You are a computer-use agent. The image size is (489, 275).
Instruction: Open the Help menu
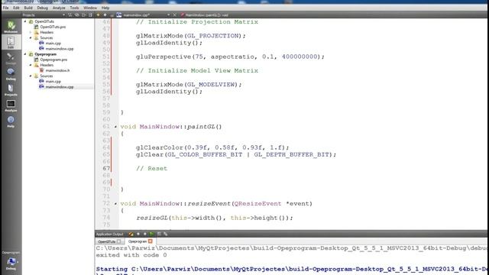point(105,8)
